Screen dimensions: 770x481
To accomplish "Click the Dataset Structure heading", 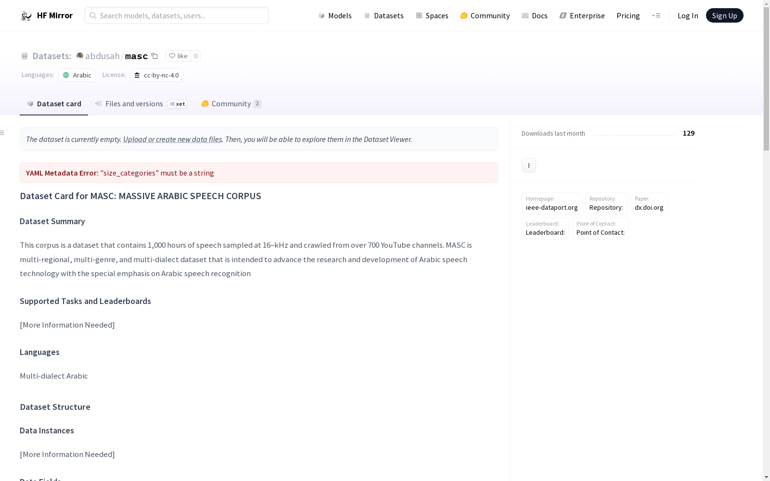I will click(55, 407).
